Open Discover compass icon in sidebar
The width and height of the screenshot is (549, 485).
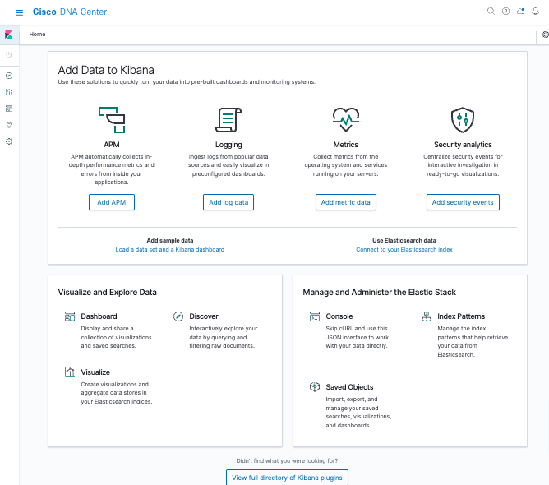pos(9,76)
